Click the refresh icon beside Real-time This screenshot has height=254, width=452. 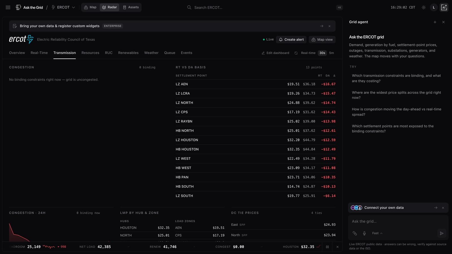pyautogui.click(x=296, y=53)
